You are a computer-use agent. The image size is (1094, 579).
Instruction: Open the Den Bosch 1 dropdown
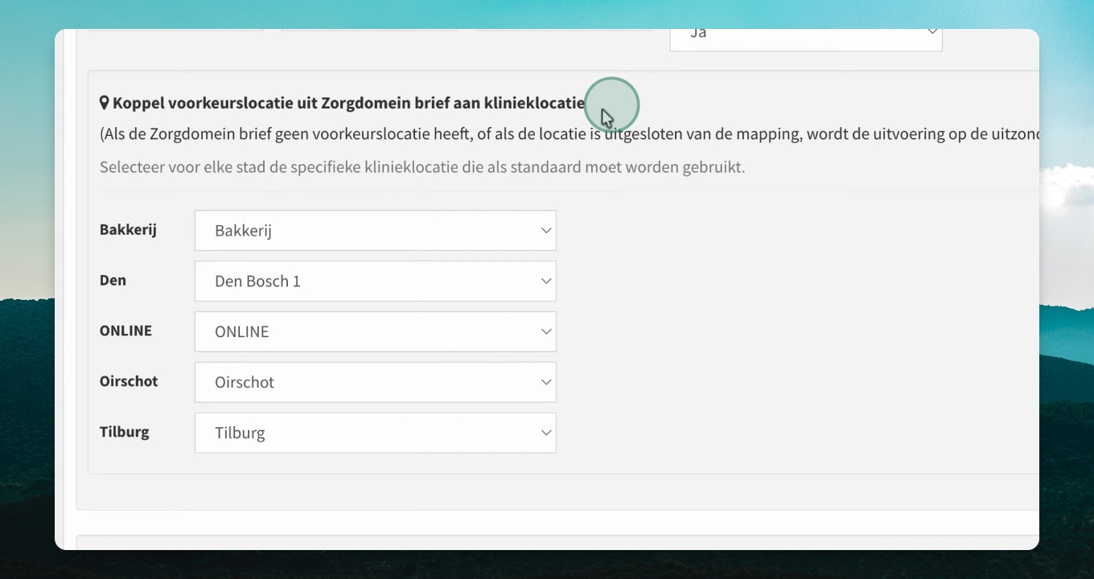tap(375, 281)
